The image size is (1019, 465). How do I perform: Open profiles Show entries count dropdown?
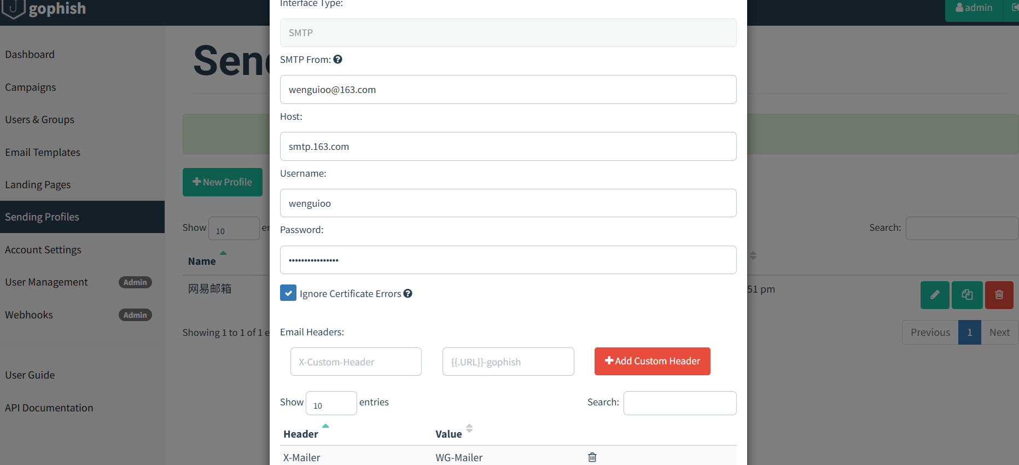(x=234, y=229)
